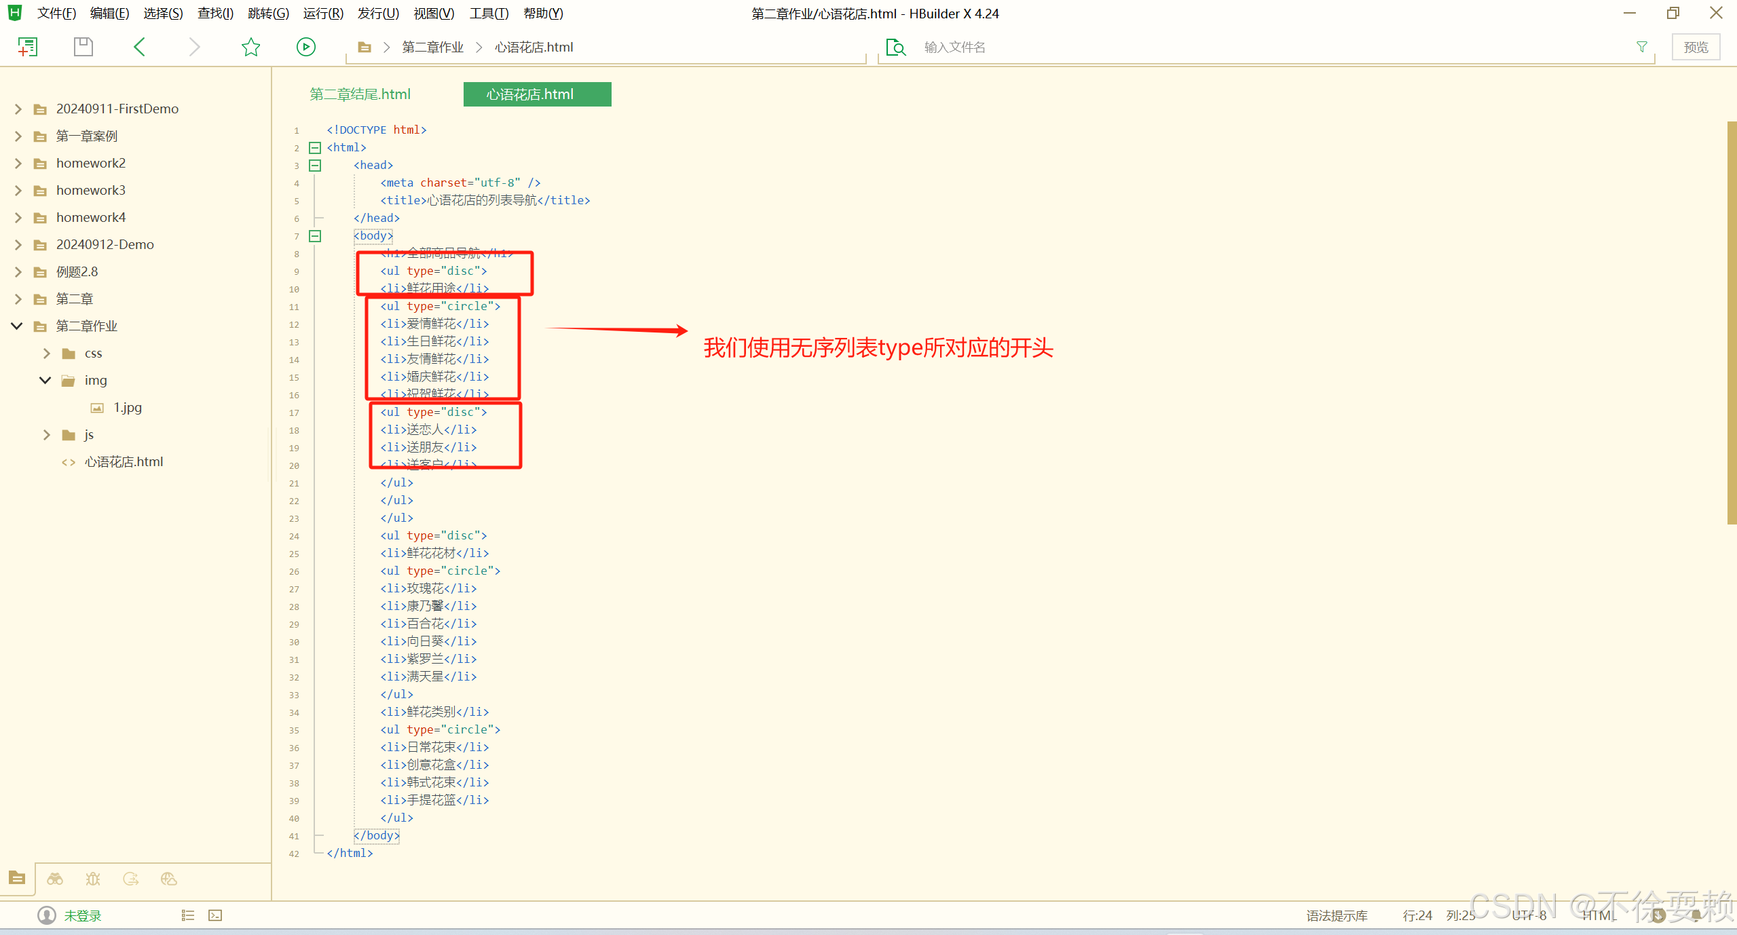Switch to the 第二章结尾.html tab

[x=360, y=94]
